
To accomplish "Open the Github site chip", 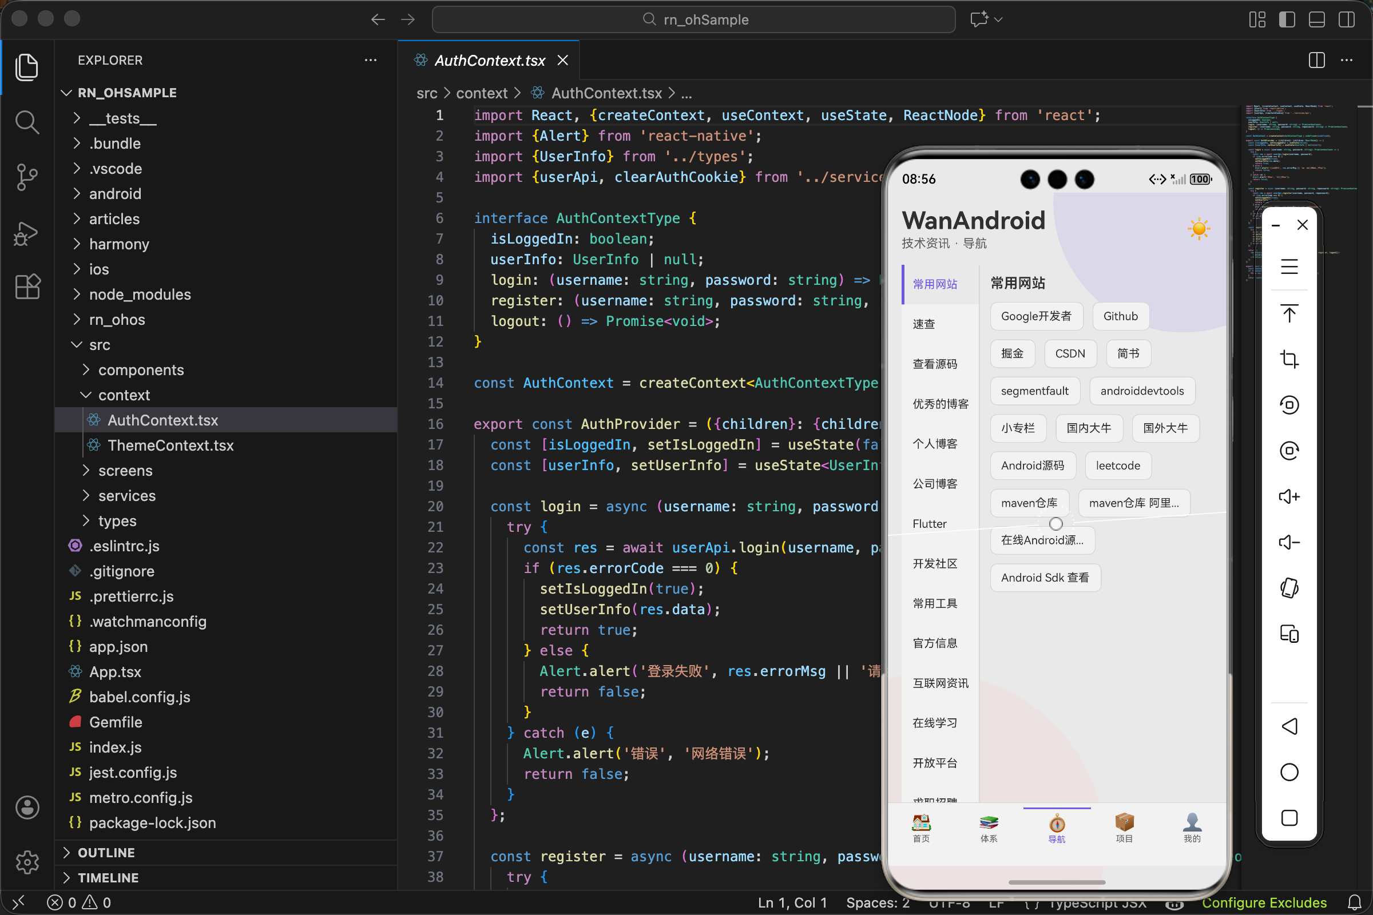I will pos(1120,316).
